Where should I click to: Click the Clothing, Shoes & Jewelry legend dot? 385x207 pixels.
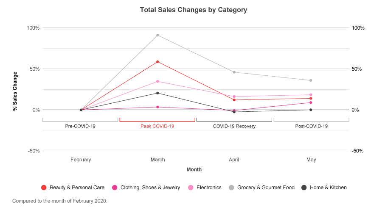click(x=115, y=188)
